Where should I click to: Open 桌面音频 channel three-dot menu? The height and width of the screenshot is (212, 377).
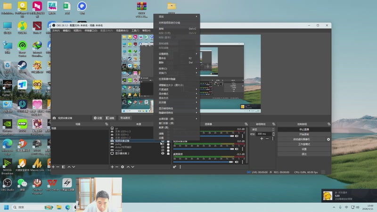[x=242, y=162]
